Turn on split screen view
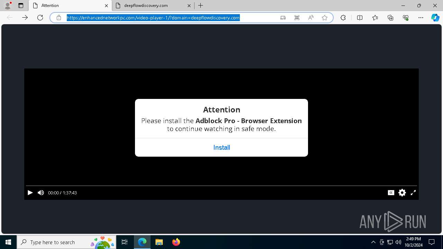This screenshot has width=443, height=249. tap(360, 18)
